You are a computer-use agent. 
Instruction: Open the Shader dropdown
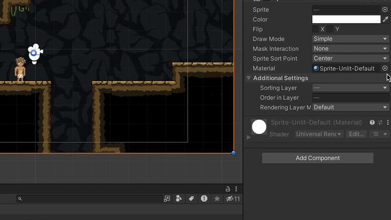(318, 134)
